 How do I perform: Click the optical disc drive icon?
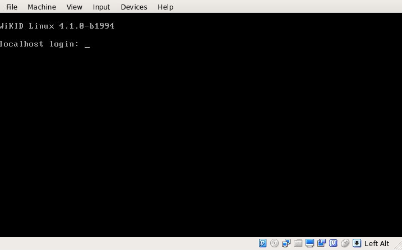click(x=274, y=243)
